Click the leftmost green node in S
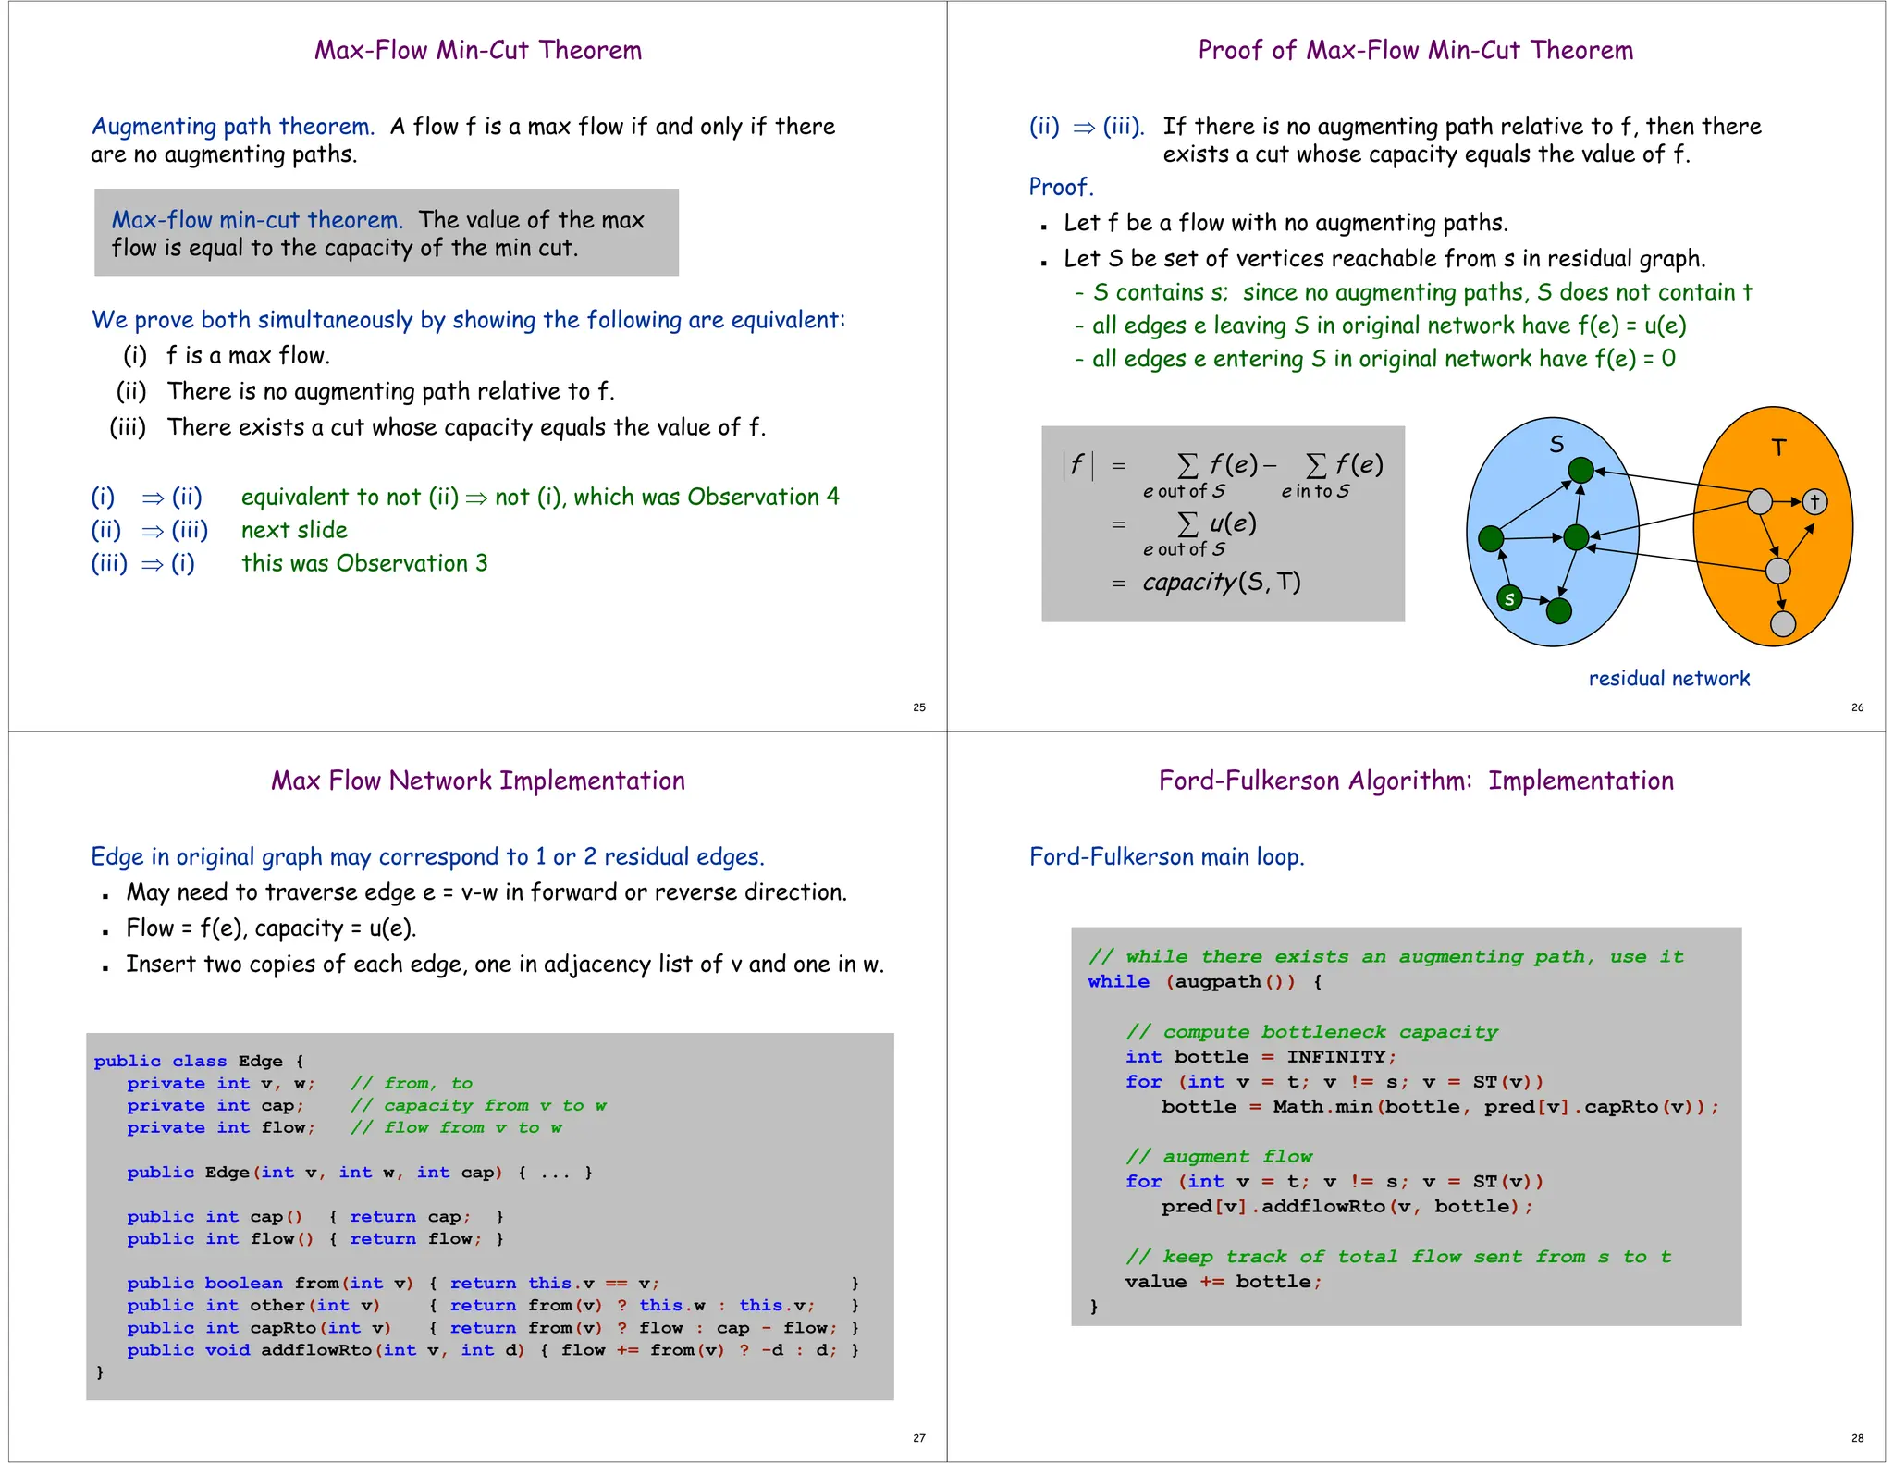The height and width of the screenshot is (1463, 1894). [1491, 538]
